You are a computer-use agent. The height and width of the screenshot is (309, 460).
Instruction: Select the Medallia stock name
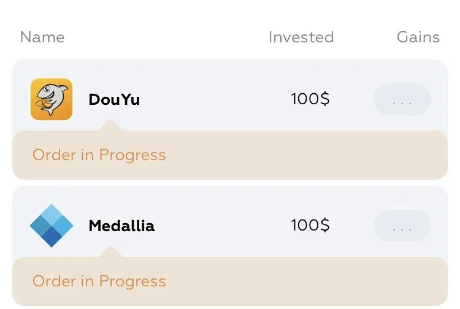pos(121,226)
